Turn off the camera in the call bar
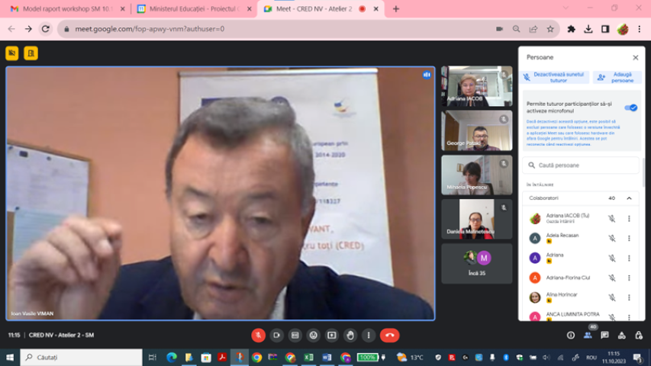Image resolution: width=651 pixels, height=366 pixels. [x=277, y=335]
